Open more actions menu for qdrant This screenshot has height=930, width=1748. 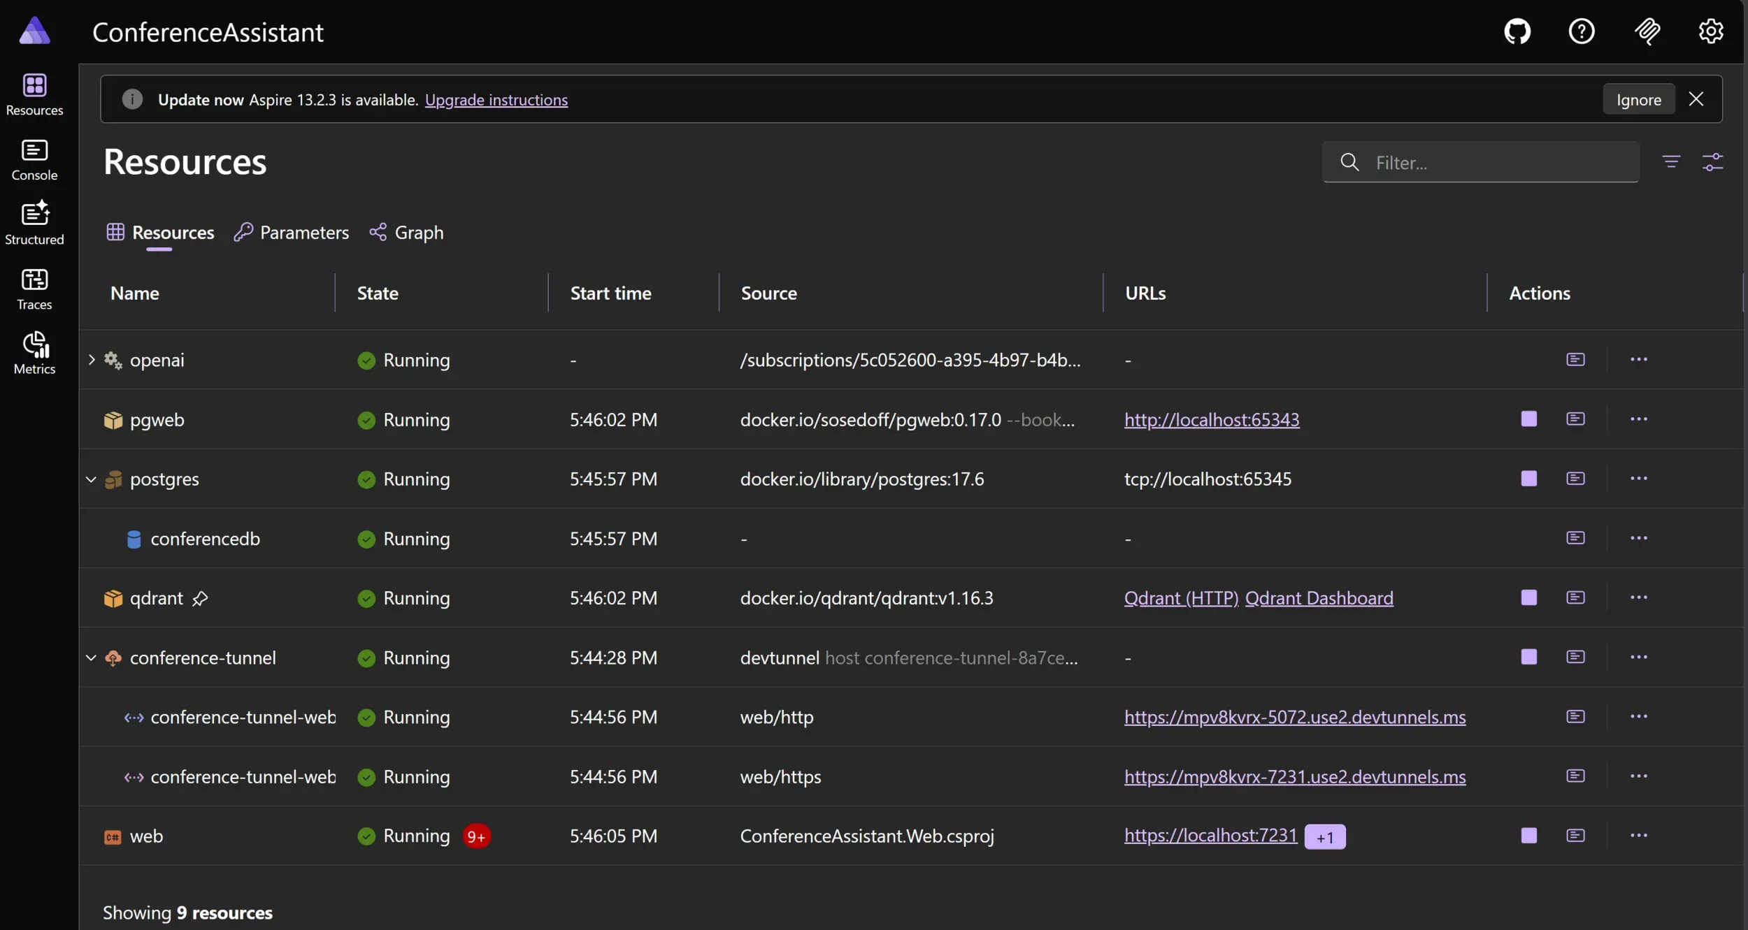pos(1639,597)
